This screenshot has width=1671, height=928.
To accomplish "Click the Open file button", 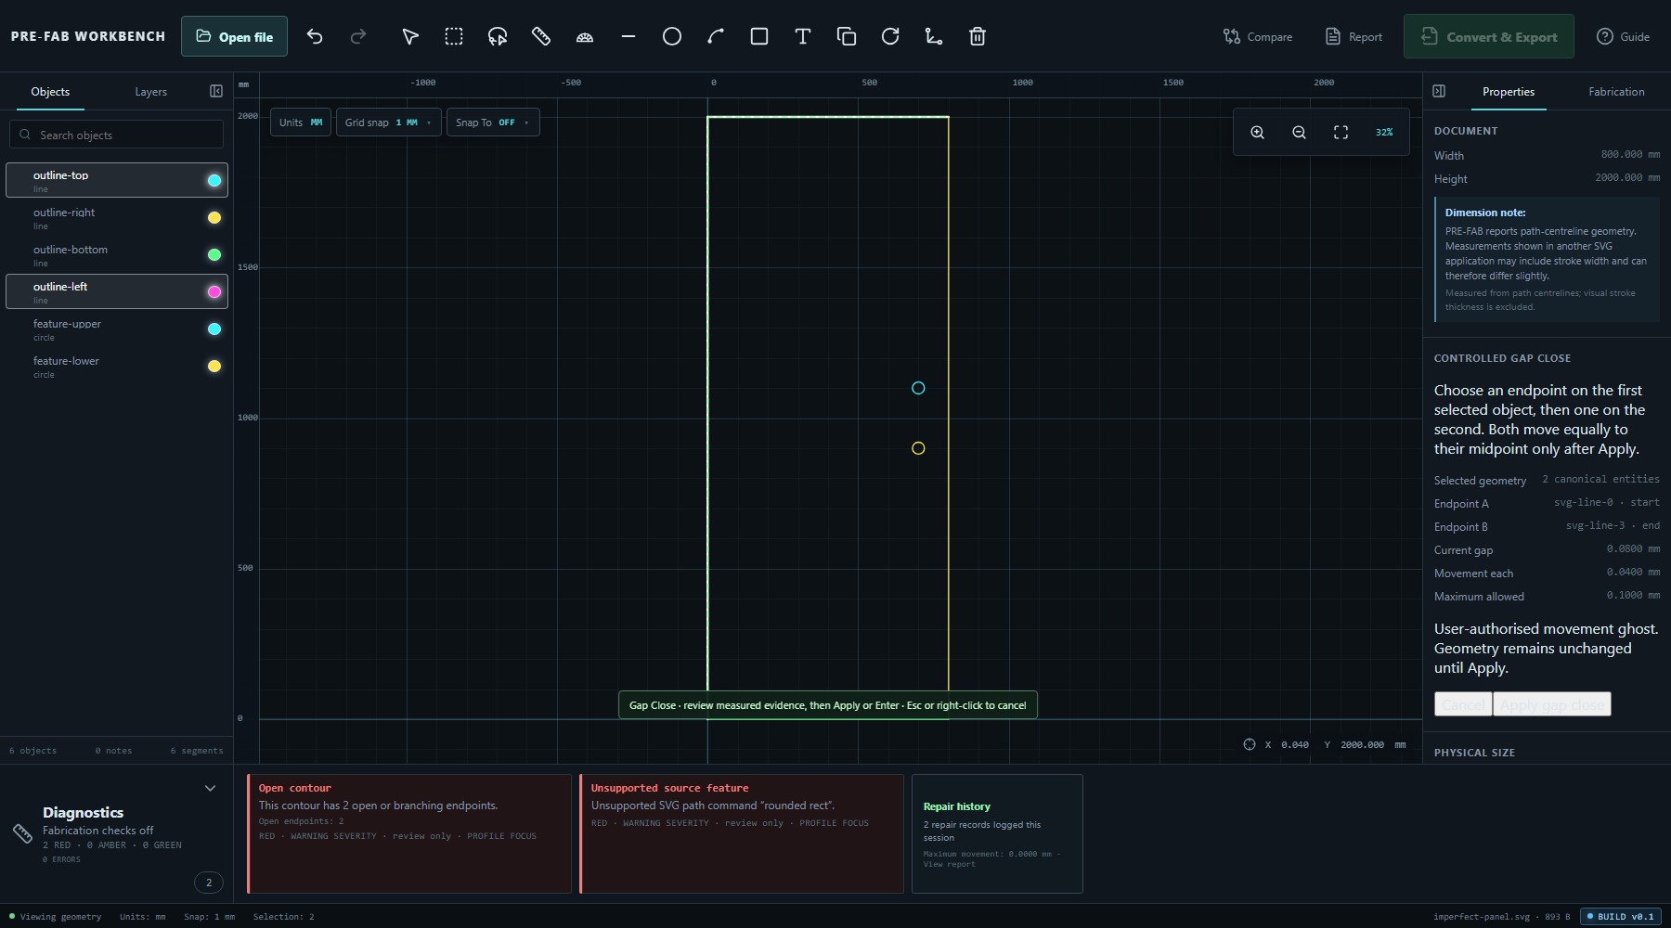I will click(234, 36).
